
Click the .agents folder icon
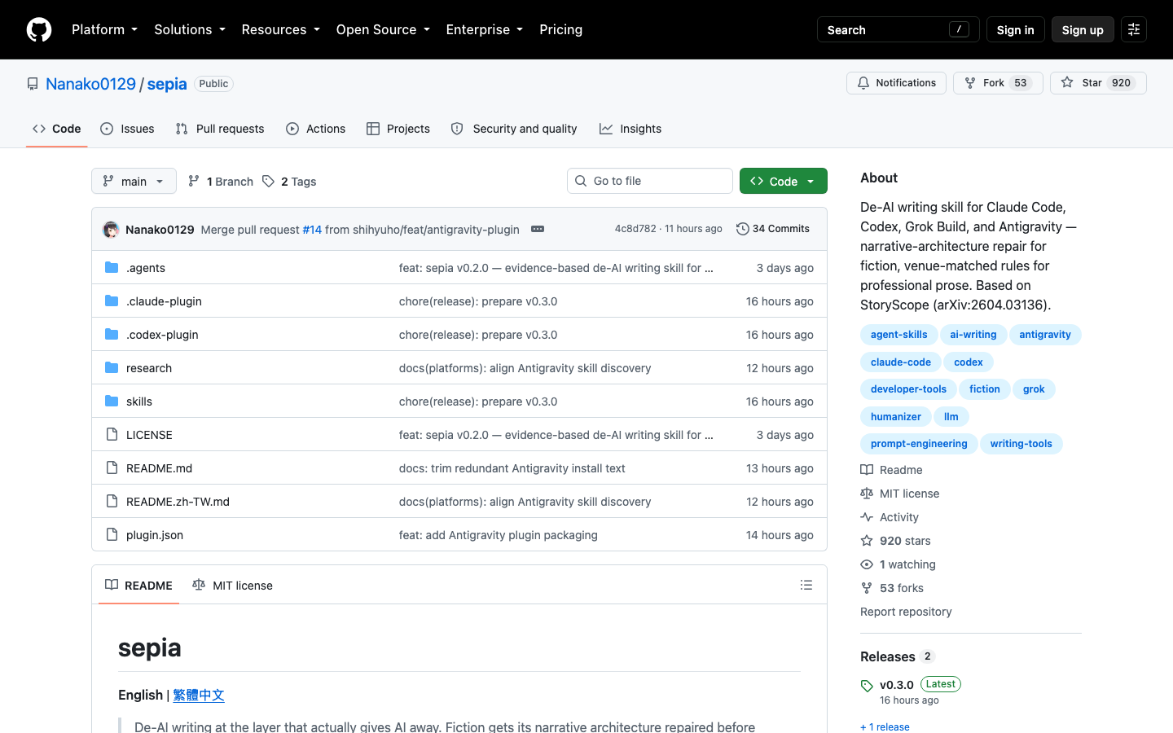[x=112, y=267]
